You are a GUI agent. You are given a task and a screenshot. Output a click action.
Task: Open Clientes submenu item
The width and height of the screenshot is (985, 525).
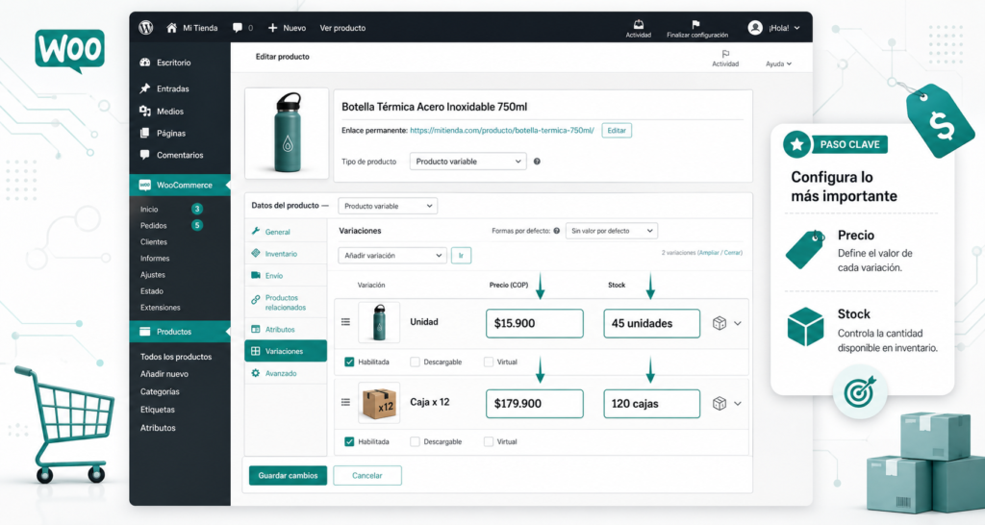(x=153, y=241)
